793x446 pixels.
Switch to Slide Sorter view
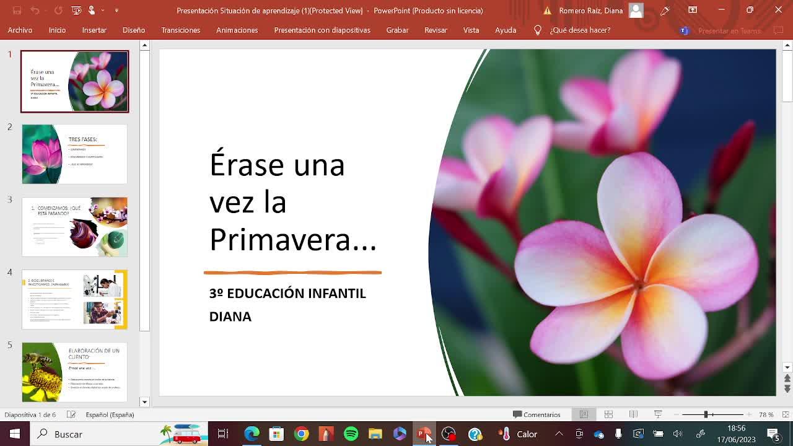click(x=608, y=414)
